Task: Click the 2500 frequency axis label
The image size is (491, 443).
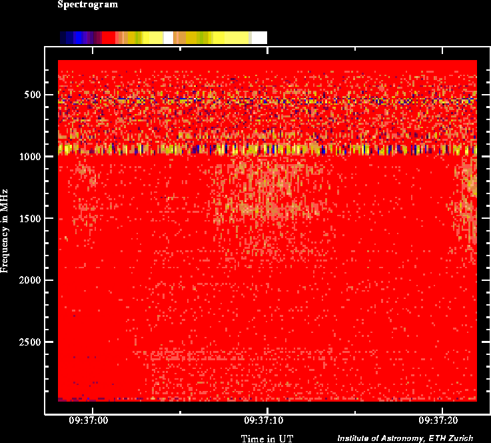Action: tap(30, 342)
